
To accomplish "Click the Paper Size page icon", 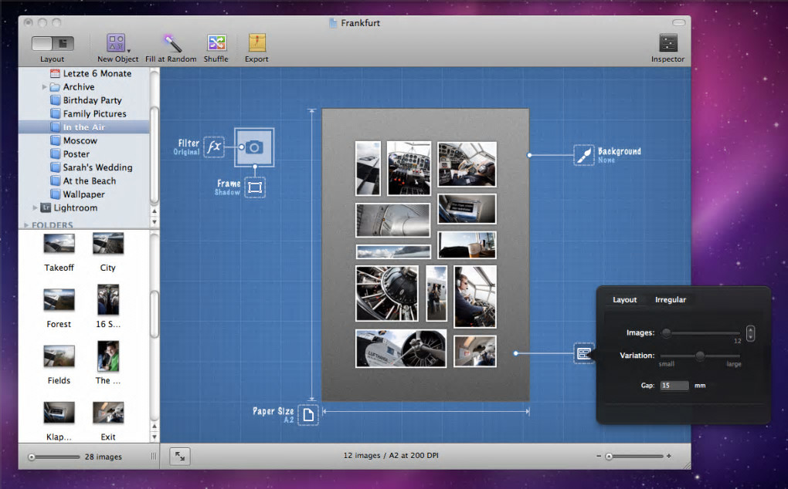I will pyautogui.click(x=308, y=415).
